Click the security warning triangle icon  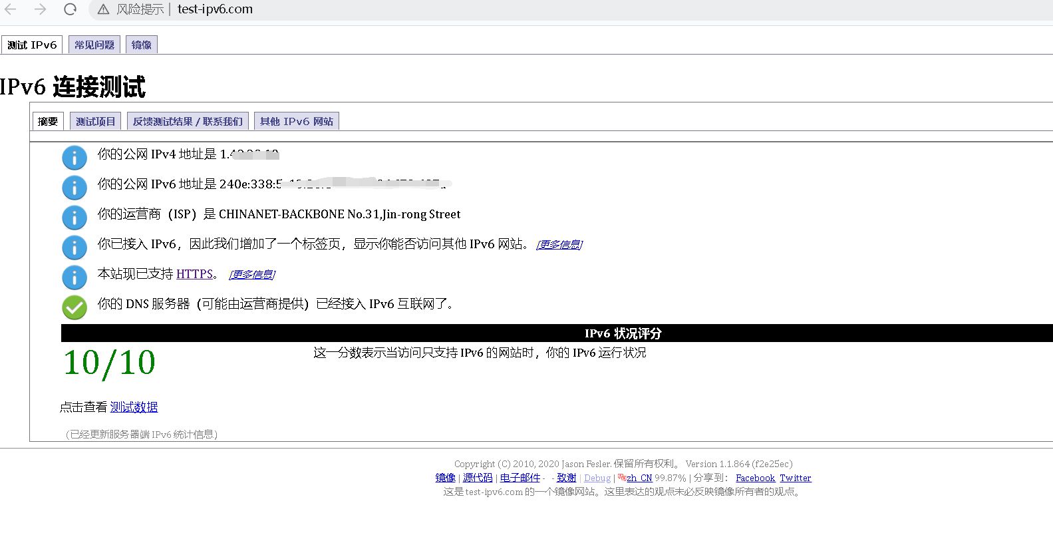pyautogui.click(x=103, y=9)
